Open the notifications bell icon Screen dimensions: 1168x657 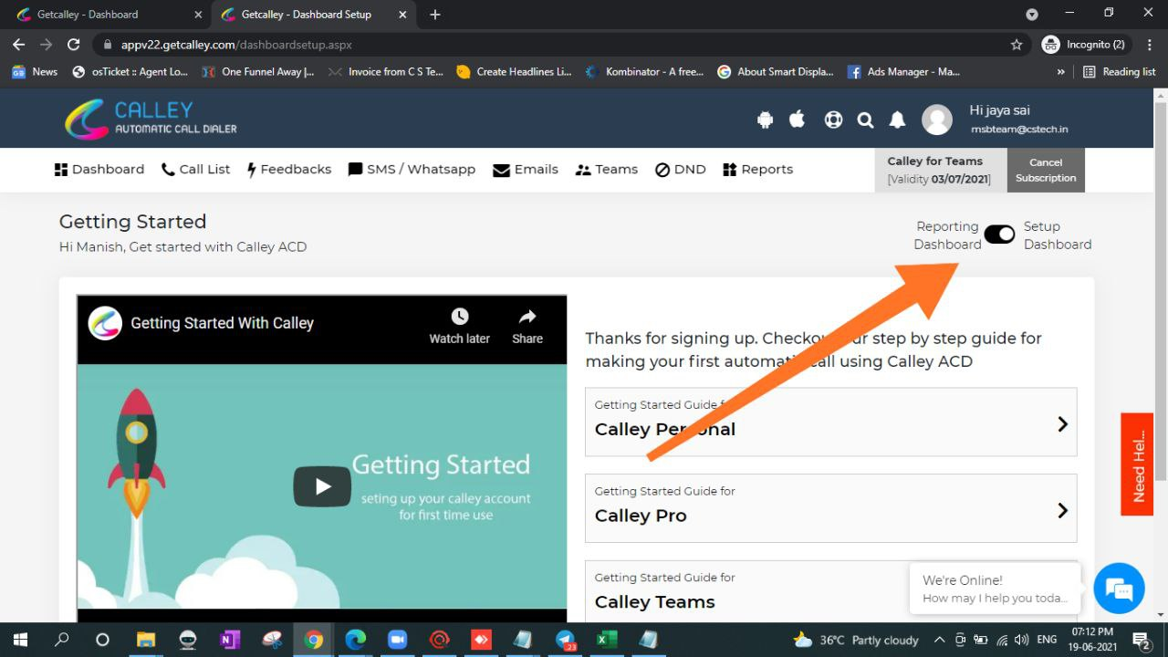tap(898, 120)
